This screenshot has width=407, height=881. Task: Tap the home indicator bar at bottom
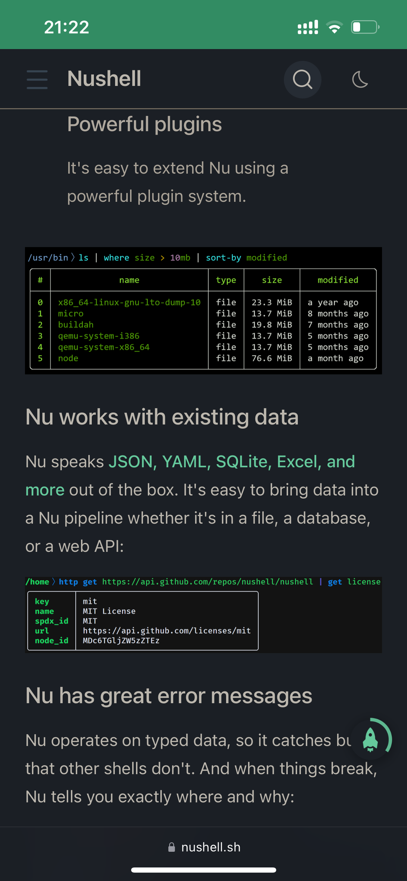203,870
